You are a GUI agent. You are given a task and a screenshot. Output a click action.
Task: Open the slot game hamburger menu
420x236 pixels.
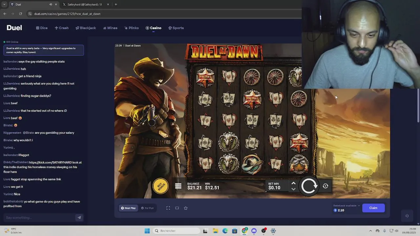pos(178,186)
